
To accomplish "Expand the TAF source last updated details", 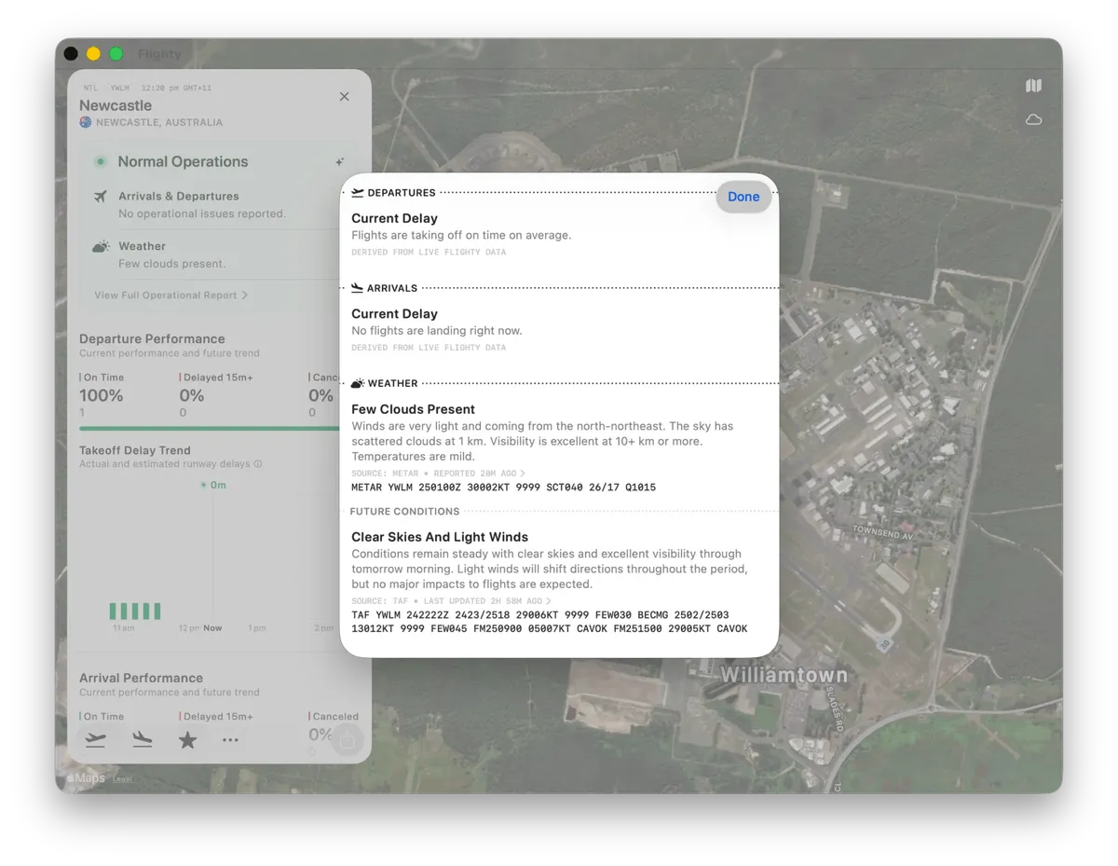I will point(451,601).
